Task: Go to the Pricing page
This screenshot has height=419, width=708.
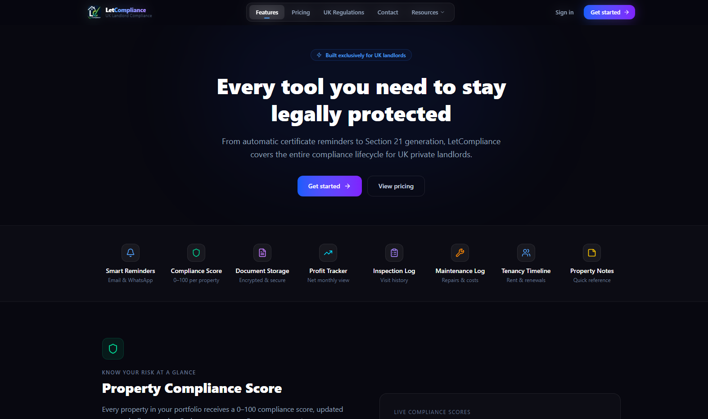Action: click(x=301, y=12)
